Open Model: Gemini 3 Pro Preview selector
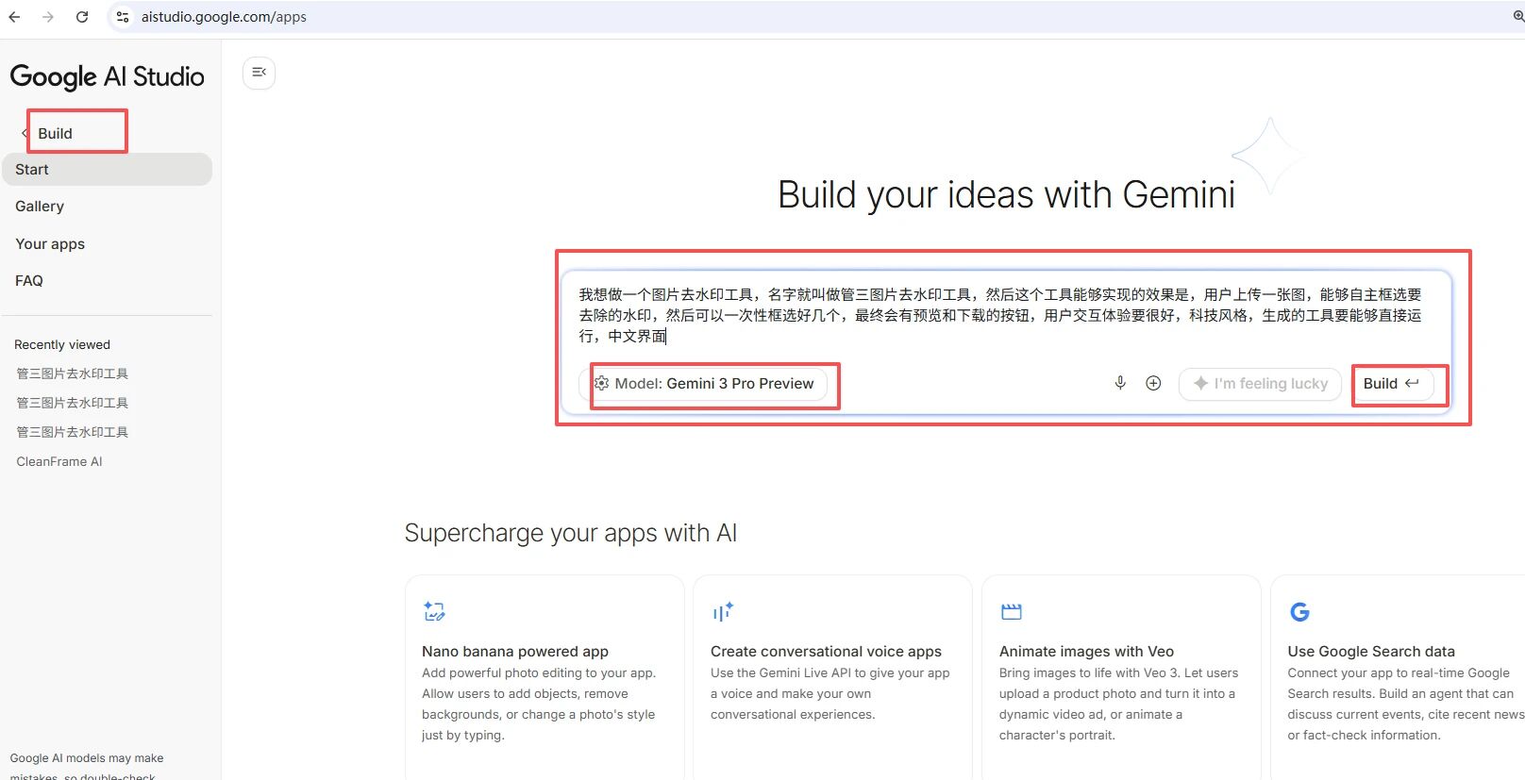 [x=704, y=384]
